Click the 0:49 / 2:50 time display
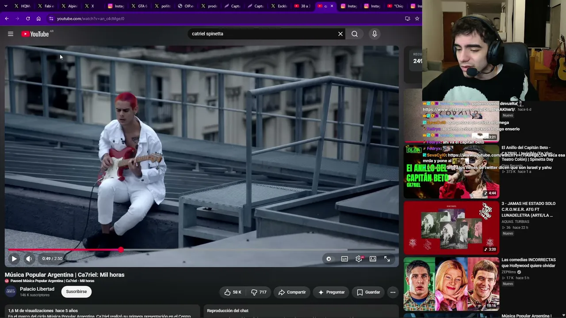This screenshot has height=318, width=566. (x=52, y=259)
